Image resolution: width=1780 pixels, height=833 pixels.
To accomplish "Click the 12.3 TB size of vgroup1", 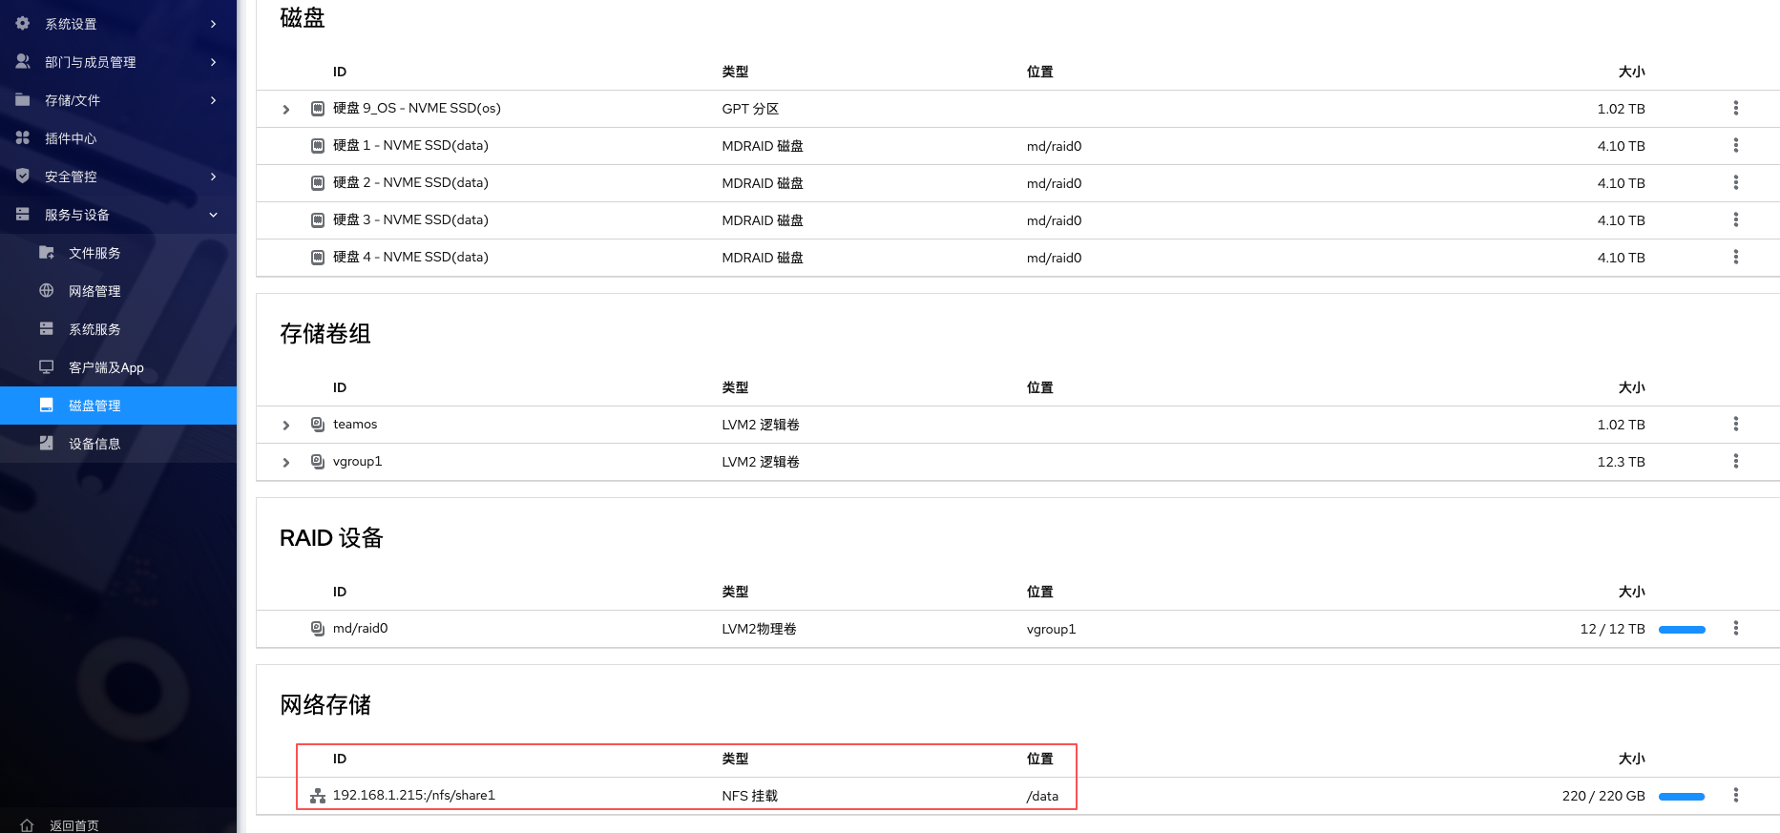I will click(x=1621, y=462).
